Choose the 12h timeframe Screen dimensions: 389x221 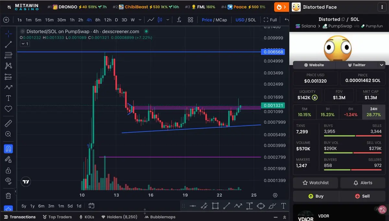(x=108, y=20)
